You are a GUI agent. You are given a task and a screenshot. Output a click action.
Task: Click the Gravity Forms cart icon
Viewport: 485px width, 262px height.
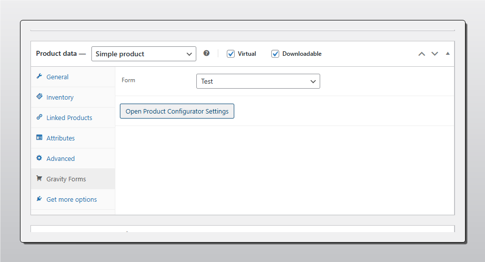(39, 179)
